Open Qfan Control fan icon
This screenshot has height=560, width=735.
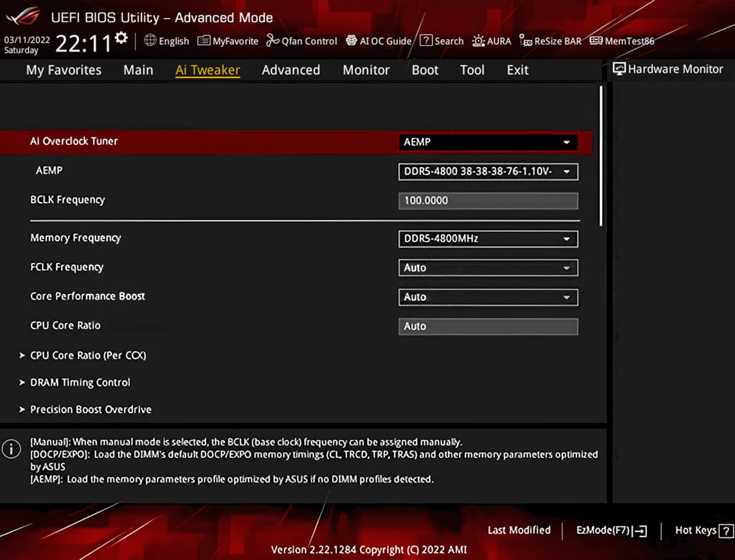[273, 40]
